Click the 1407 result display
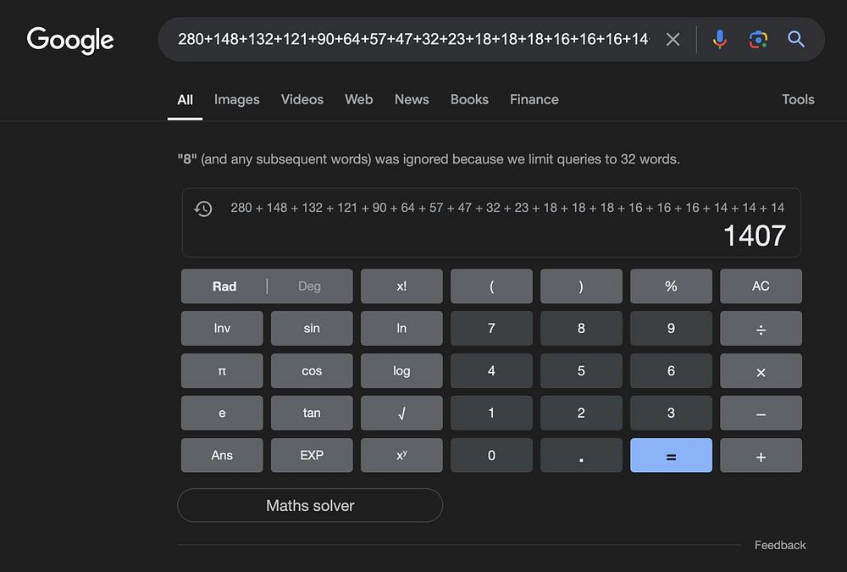The width and height of the screenshot is (847, 572). click(754, 236)
